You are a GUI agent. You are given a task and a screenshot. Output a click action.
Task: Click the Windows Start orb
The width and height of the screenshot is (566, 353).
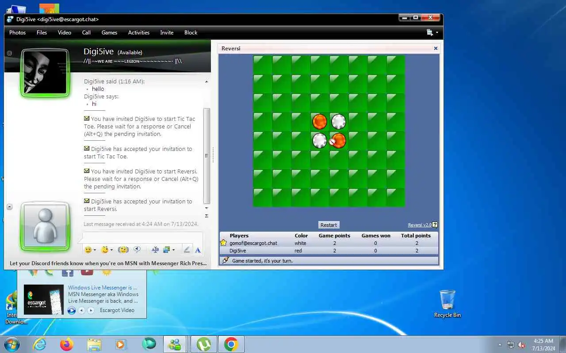(11, 344)
